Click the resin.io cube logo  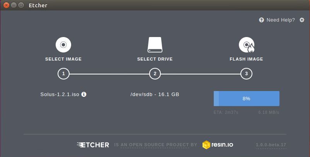(206, 145)
